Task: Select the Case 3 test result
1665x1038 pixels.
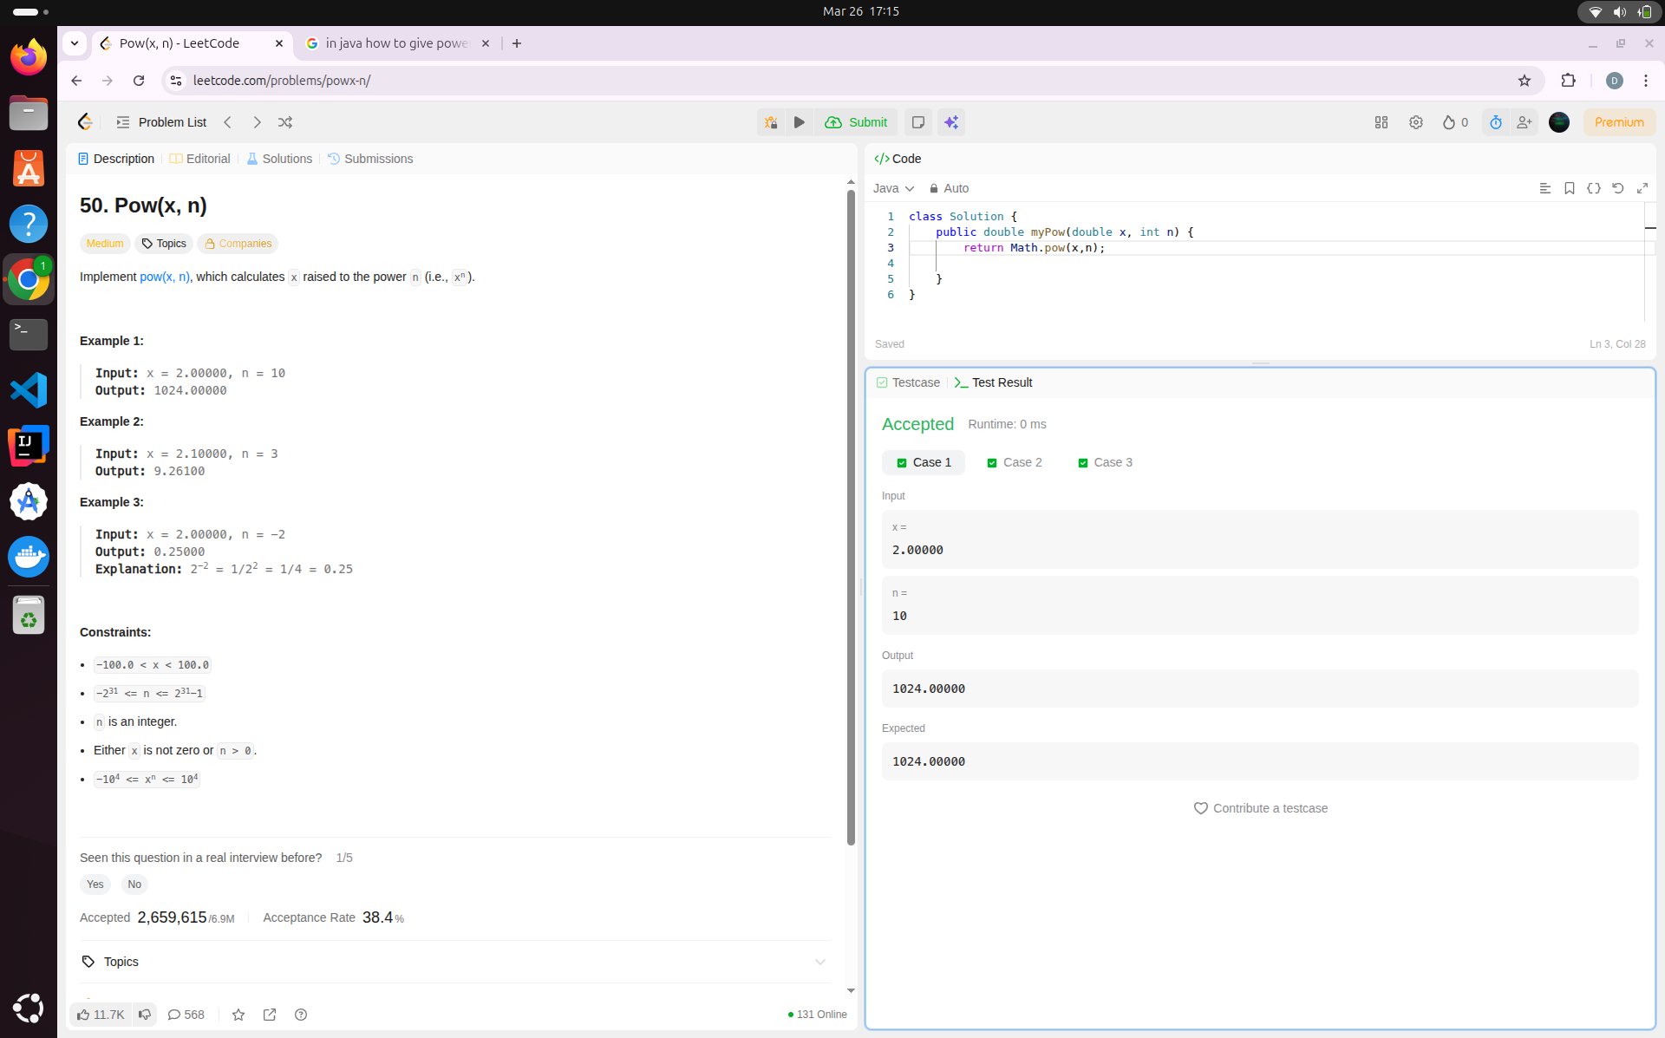Action: (1105, 462)
